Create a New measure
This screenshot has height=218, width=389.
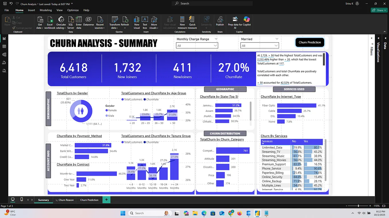pyautogui.click(x=182, y=23)
